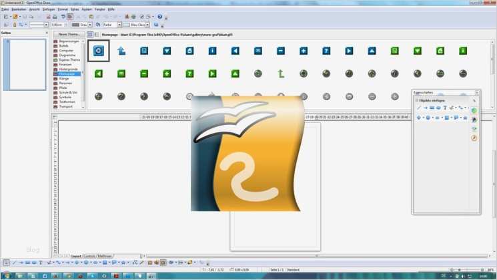Click the New document icon
The height and width of the screenshot is (280, 497).
coord(6,17)
